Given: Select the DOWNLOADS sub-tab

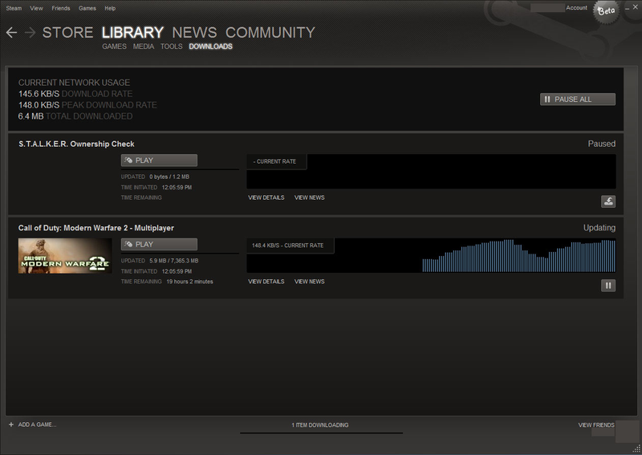Looking at the screenshot, I should [x=210, y=47].
